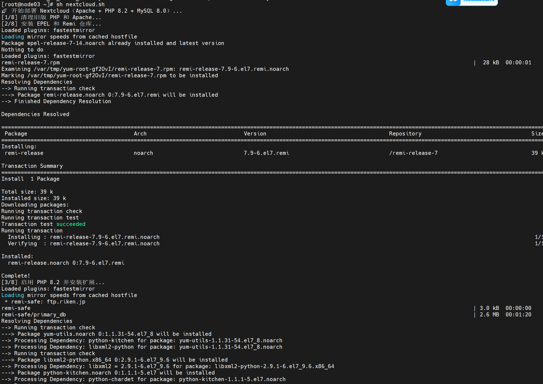Click the "Install 1 Package" line
The image size is (543, 384).
30,179
